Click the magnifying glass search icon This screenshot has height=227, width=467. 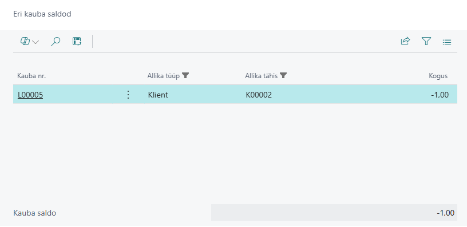pos(56,41)
